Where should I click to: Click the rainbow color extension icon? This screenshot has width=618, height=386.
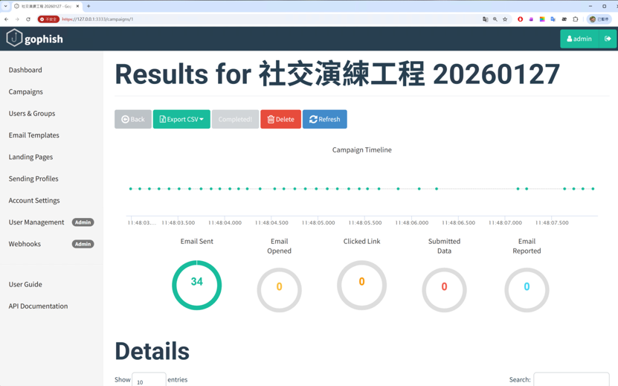point(542,19)
